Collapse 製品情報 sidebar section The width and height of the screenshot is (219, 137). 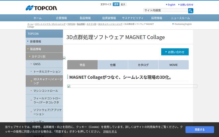[44, 49]
